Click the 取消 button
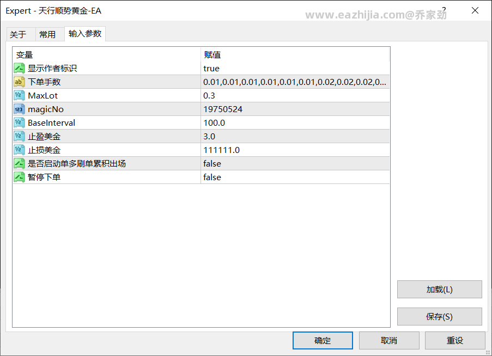This screenshot has height=356, width=492. click(x=389, y=340)
